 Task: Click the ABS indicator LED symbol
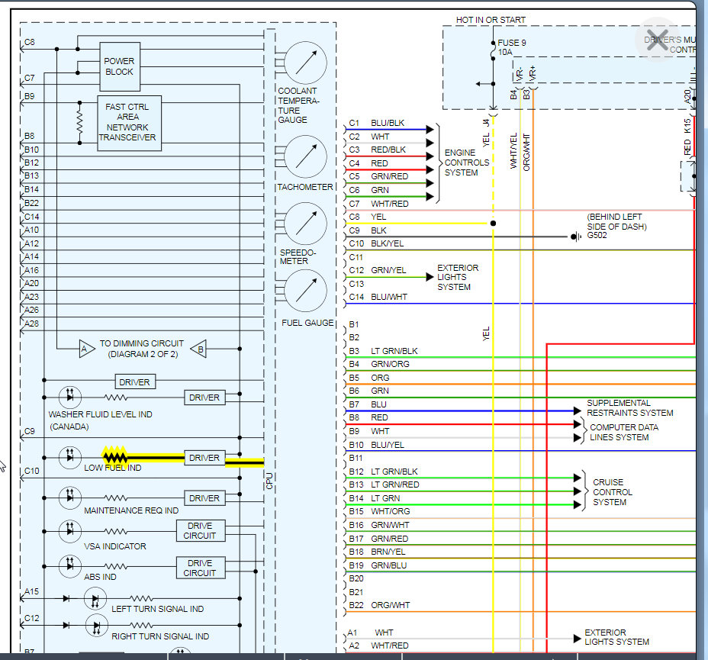70,565
